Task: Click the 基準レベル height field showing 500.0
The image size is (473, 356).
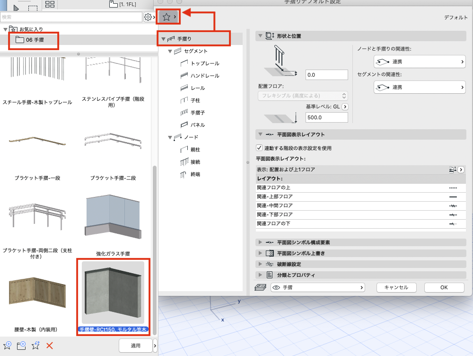Action: 327,117
